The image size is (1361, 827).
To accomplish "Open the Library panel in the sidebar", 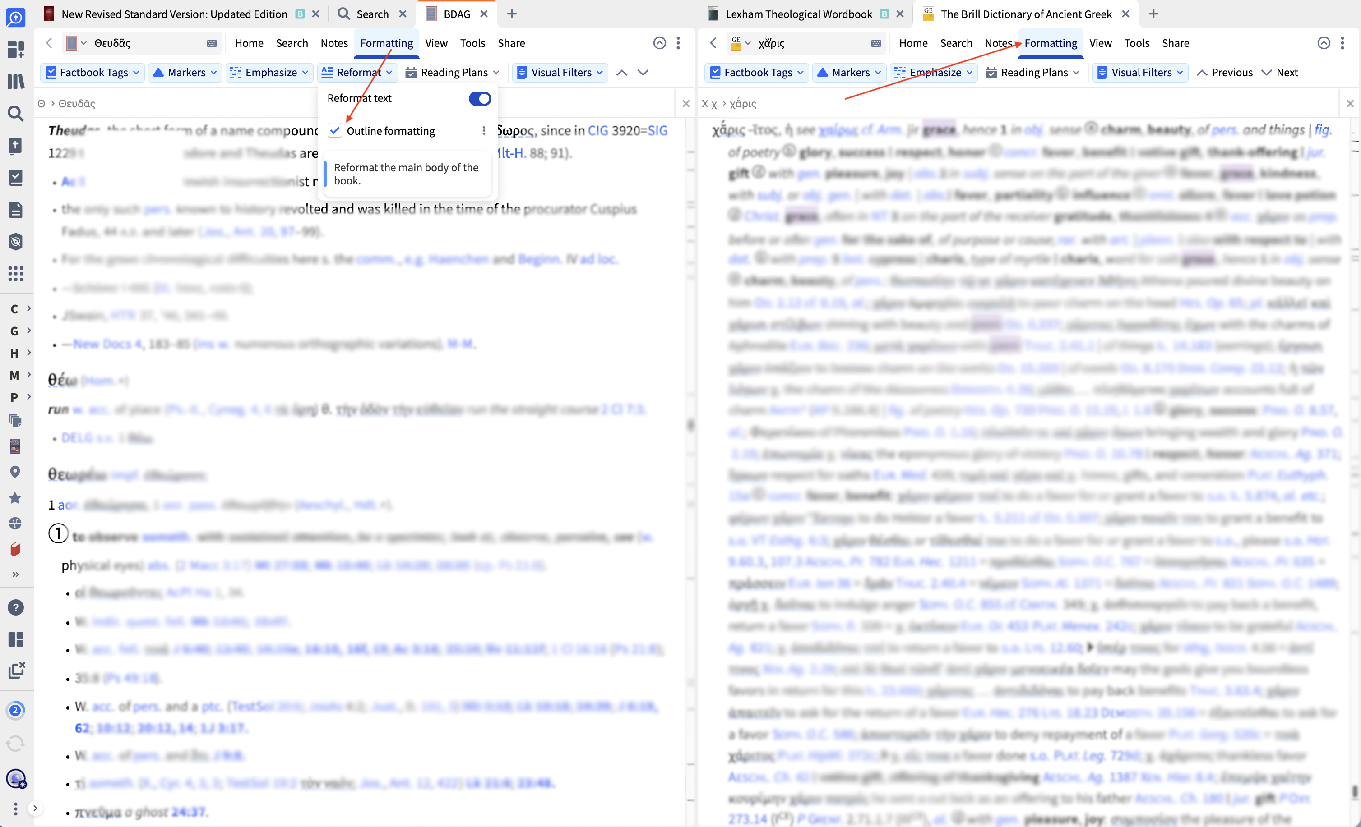I will tap(15, 81).
